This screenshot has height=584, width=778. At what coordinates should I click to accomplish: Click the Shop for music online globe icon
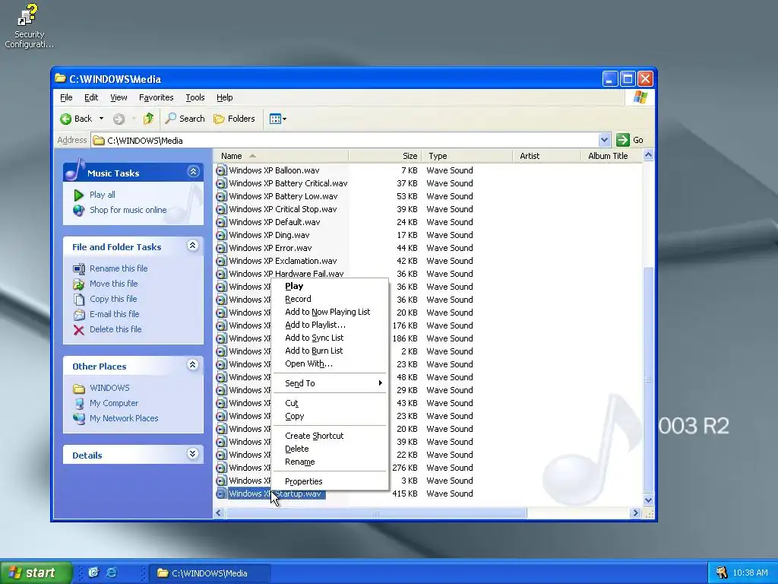coord(78,210)
